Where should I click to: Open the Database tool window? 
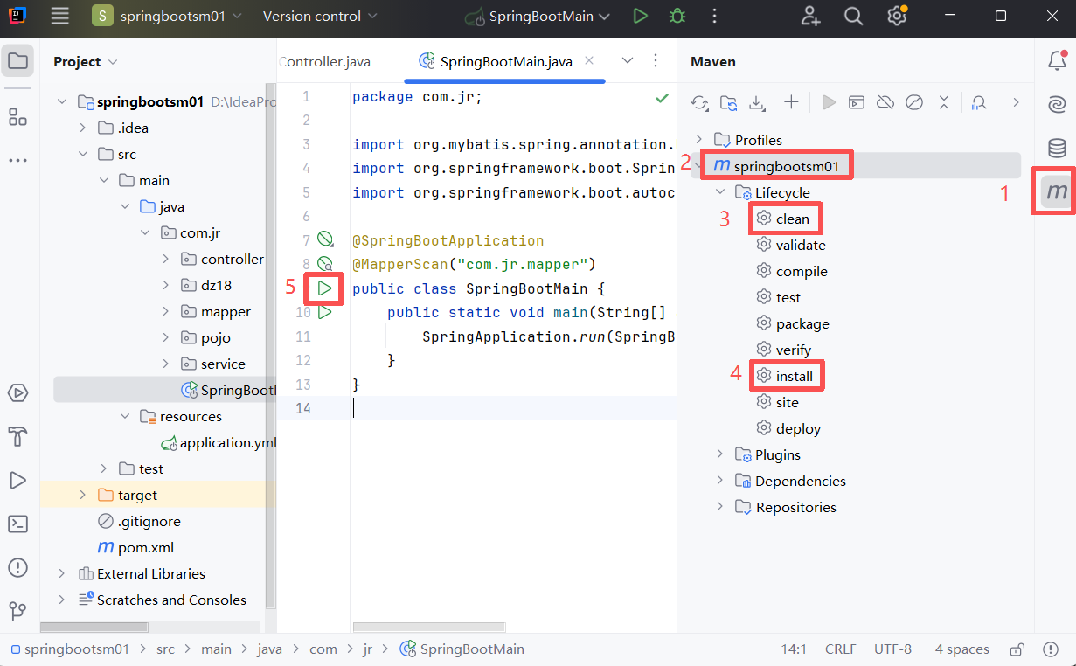point(1057,148)
